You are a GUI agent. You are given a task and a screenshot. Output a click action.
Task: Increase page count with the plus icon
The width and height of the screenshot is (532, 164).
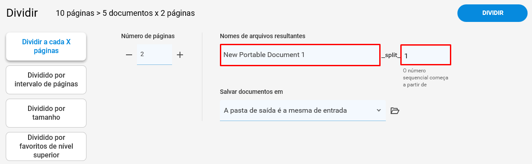pos(180,55)
